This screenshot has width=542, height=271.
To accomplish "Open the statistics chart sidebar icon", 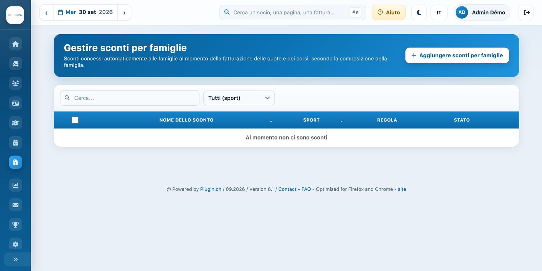I will [16, 185].
